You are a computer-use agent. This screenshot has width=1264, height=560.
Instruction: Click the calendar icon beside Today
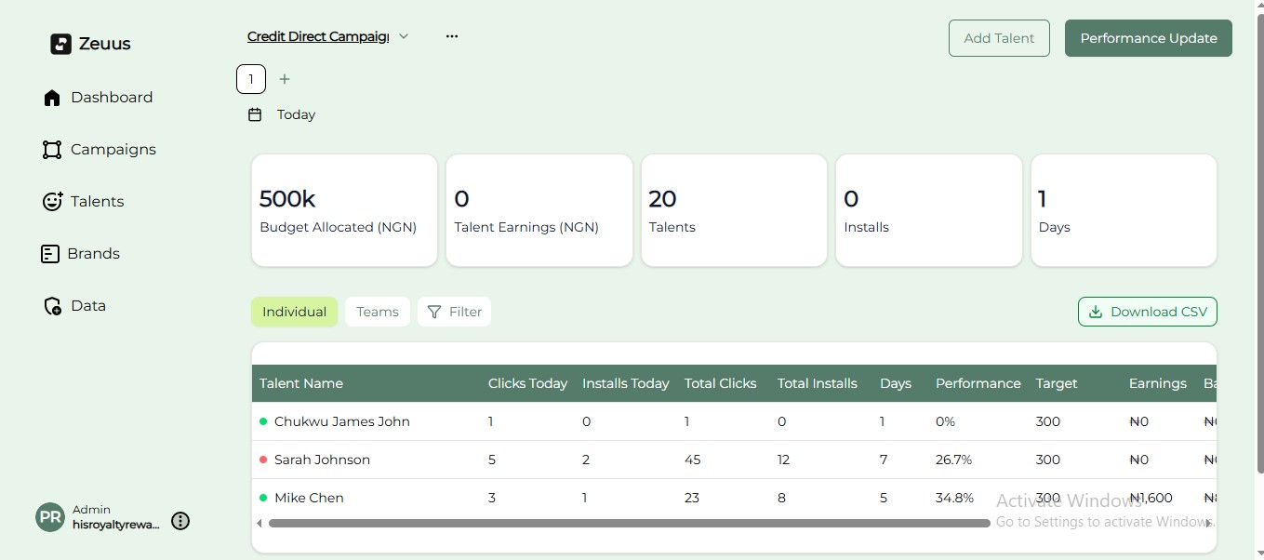click(255, 114)
